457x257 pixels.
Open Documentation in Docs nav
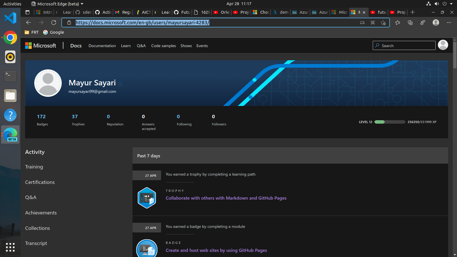[102, 46]
